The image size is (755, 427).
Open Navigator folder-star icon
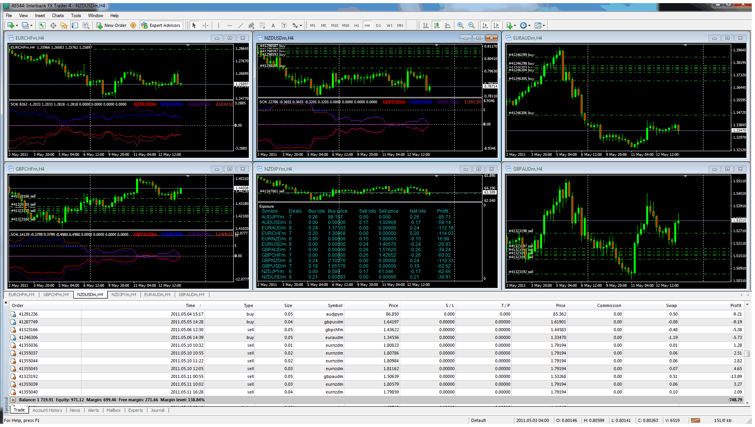coord(64,25)
